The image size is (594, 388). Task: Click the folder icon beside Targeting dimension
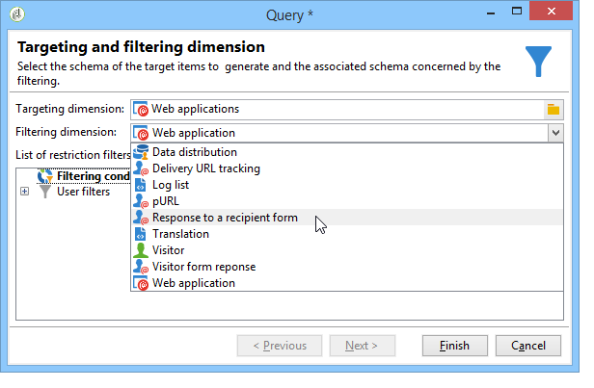[553, 109]
